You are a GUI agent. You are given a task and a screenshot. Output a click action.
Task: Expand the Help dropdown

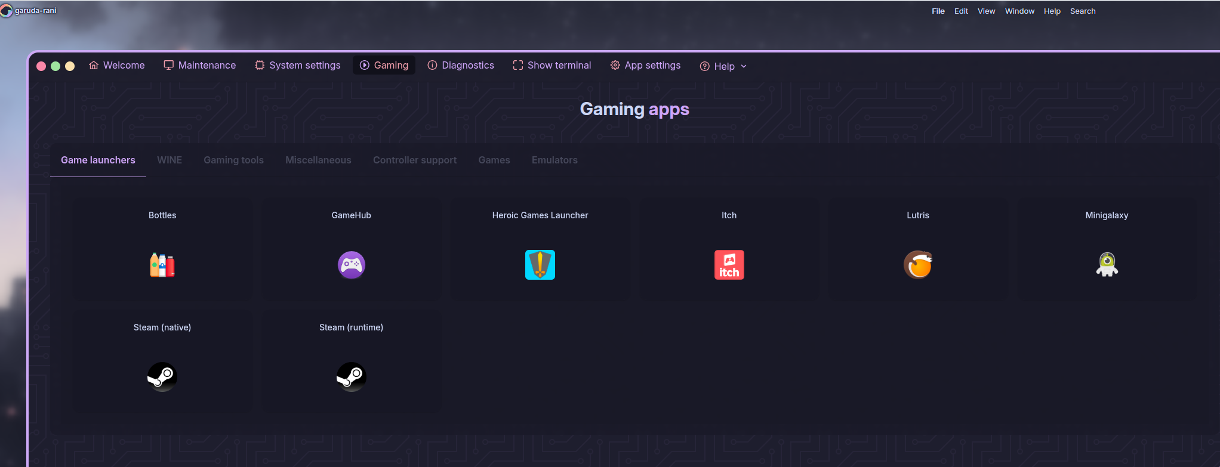[723, 66]
